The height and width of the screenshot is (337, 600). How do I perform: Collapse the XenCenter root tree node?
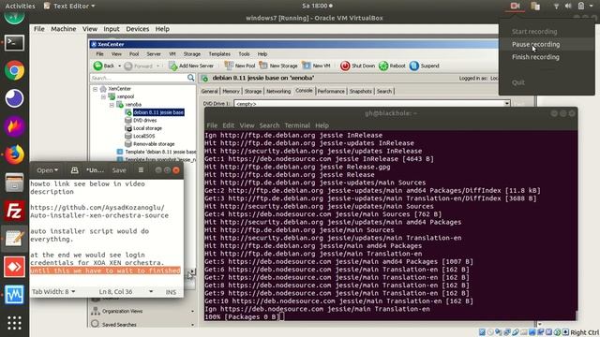coord(95,89)
